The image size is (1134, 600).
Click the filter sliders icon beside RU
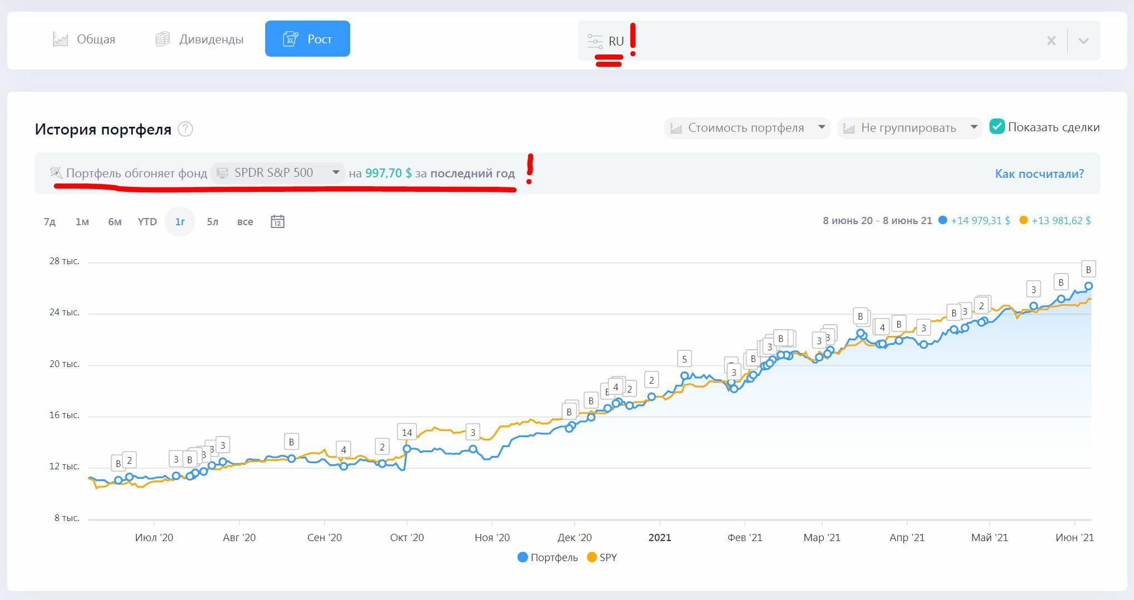pyautogui.click(x=595, y=41)
